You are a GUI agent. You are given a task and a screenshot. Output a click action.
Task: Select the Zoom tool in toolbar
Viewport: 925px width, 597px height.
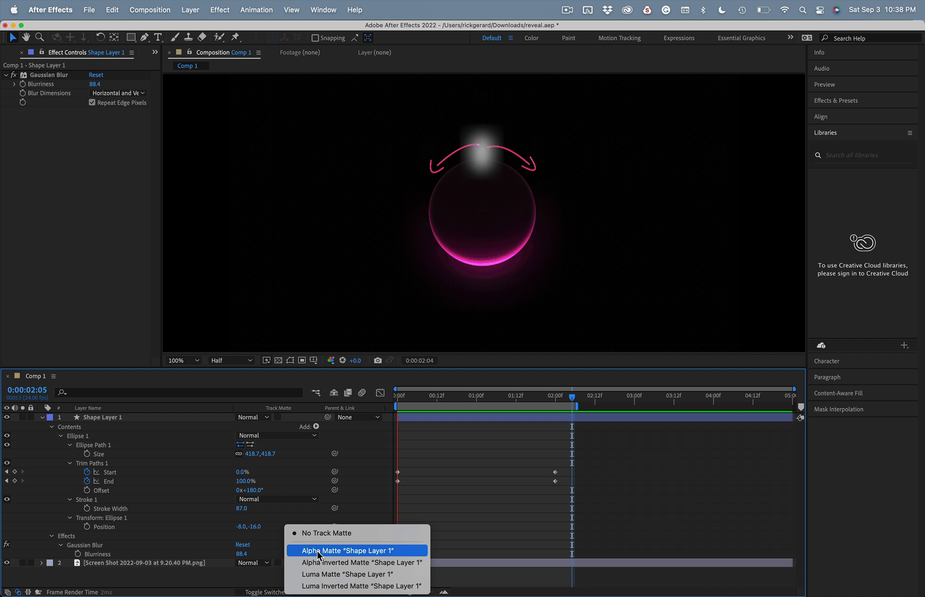(x=40, y=37)
